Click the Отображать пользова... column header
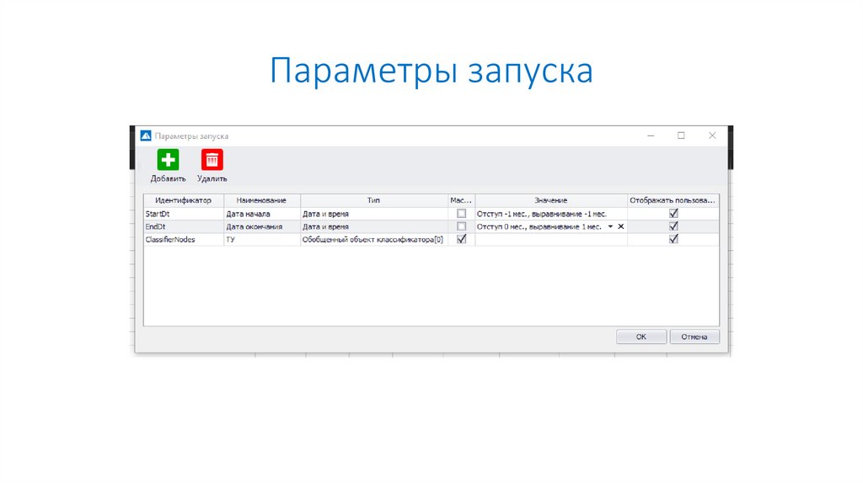This screenshot has height=483, width=863. pos(673,200)
